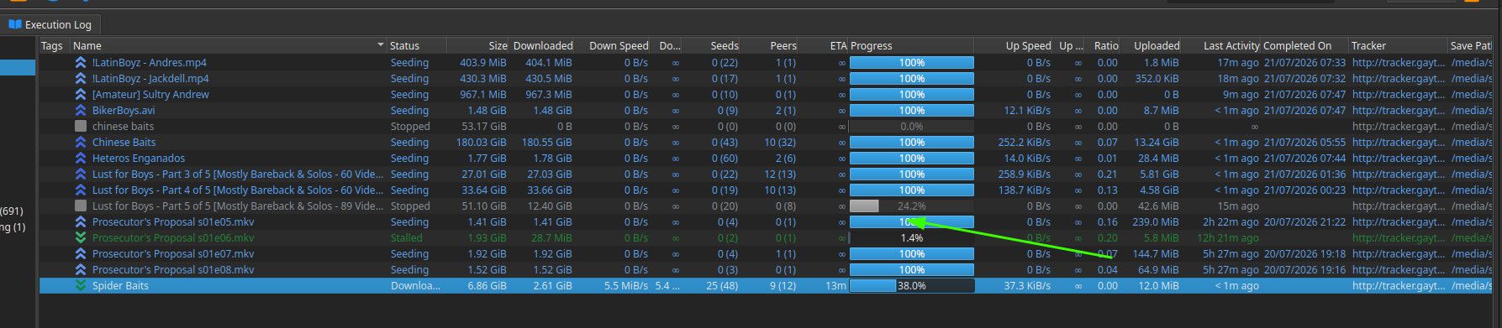Sort by the Uploaded column header
The image size is (1502, 328).
1157,45
